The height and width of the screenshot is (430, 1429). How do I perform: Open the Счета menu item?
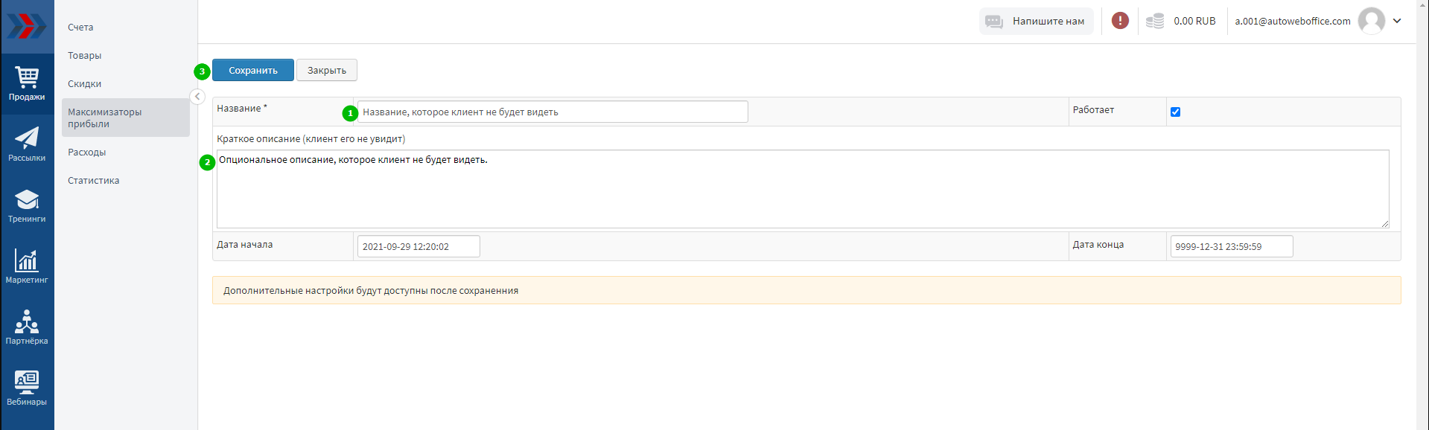(x=80, y=28)
